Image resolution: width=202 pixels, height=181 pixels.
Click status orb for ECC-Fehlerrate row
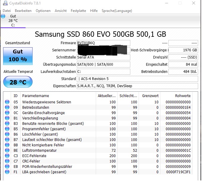(x=7, y=156)
